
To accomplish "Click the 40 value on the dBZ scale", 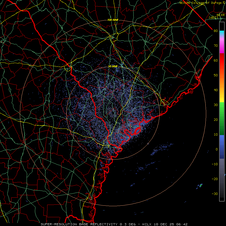I will pyautogui.click(x=216, y=90).
